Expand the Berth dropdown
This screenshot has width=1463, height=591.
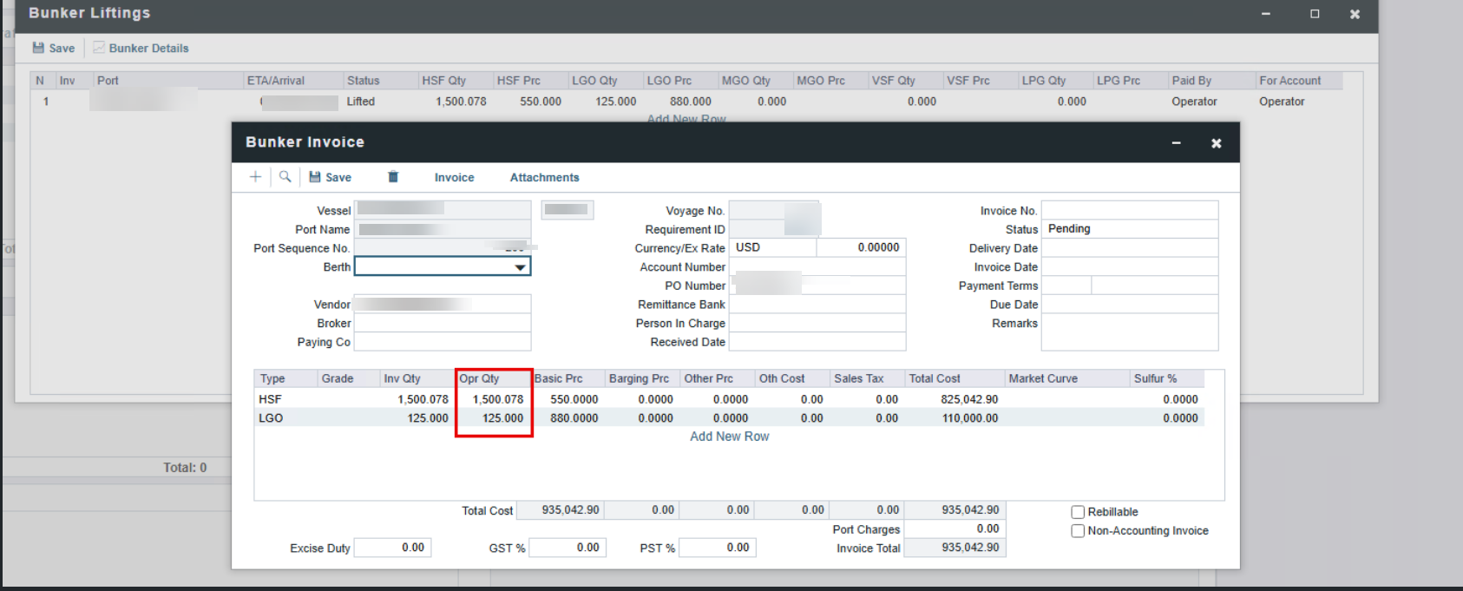520,267
